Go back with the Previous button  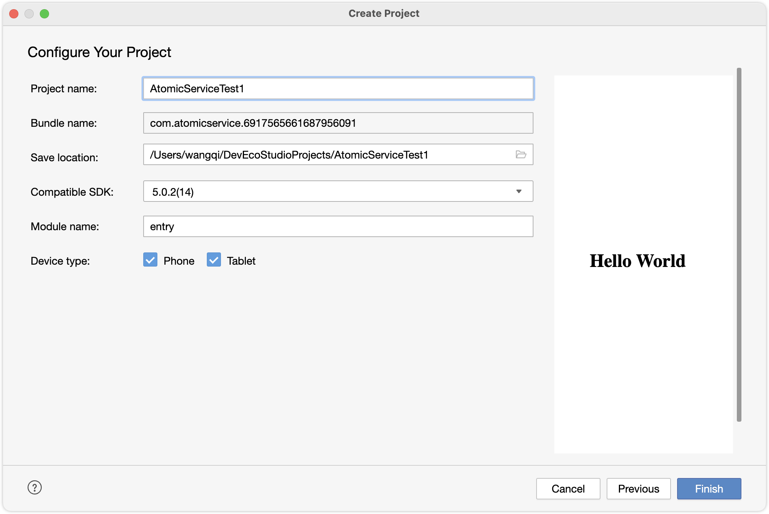click(x=638, y=488)
